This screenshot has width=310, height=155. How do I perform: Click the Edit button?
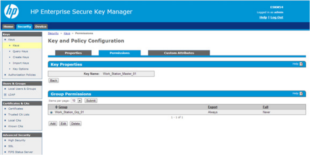pos(63,124)
